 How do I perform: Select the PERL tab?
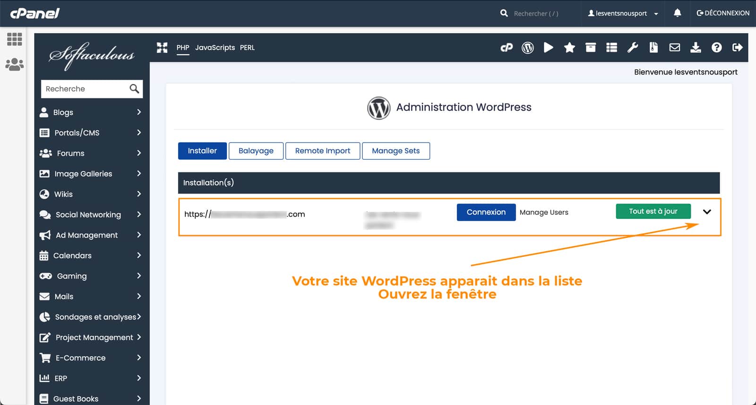pyautogui.click(x=247, y=48)
